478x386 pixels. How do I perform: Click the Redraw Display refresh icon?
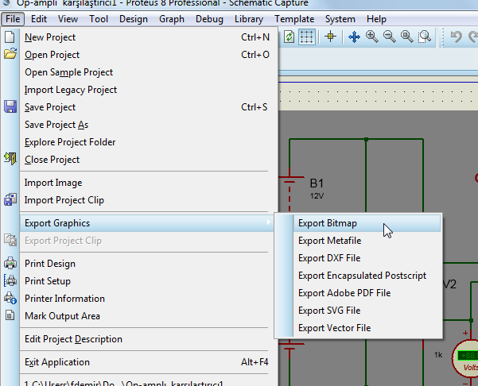coord(289,37)
